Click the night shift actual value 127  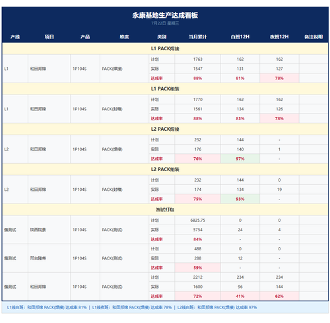(x=279, y=69)
